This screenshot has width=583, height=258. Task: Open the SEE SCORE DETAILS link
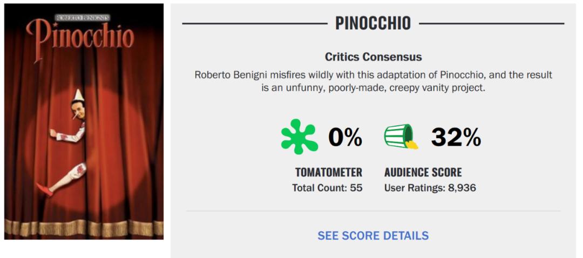[373, 236]
